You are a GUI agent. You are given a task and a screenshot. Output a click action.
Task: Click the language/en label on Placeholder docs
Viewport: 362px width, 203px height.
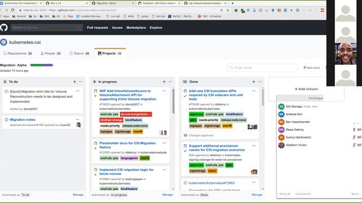pyautogui.click(x=129, y=158)
